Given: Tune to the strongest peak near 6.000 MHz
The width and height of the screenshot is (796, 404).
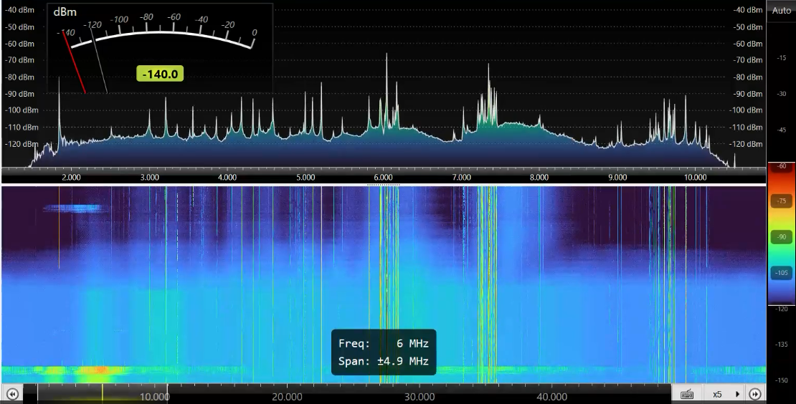Looking at the screenshot, I should [387, 57].
